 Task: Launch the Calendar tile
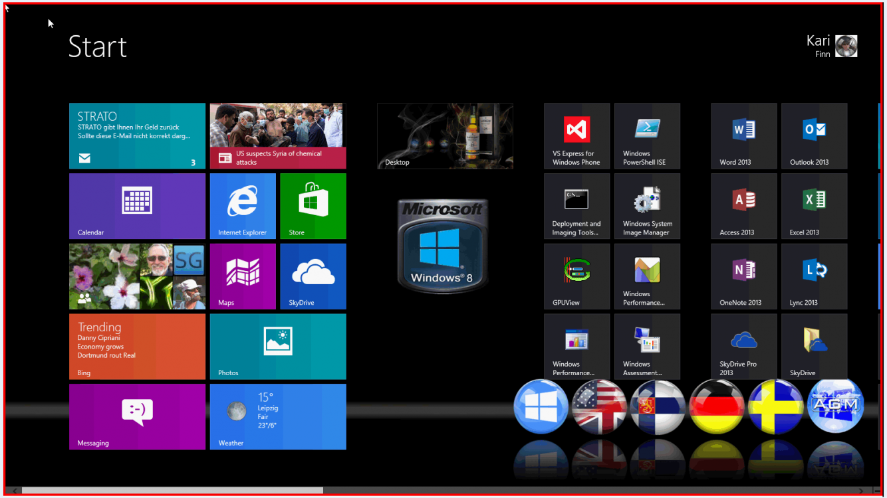coord(137,206)
